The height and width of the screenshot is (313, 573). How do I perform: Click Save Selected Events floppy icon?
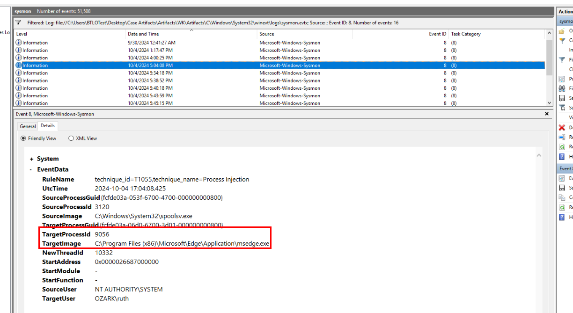(x=562, y=188)
